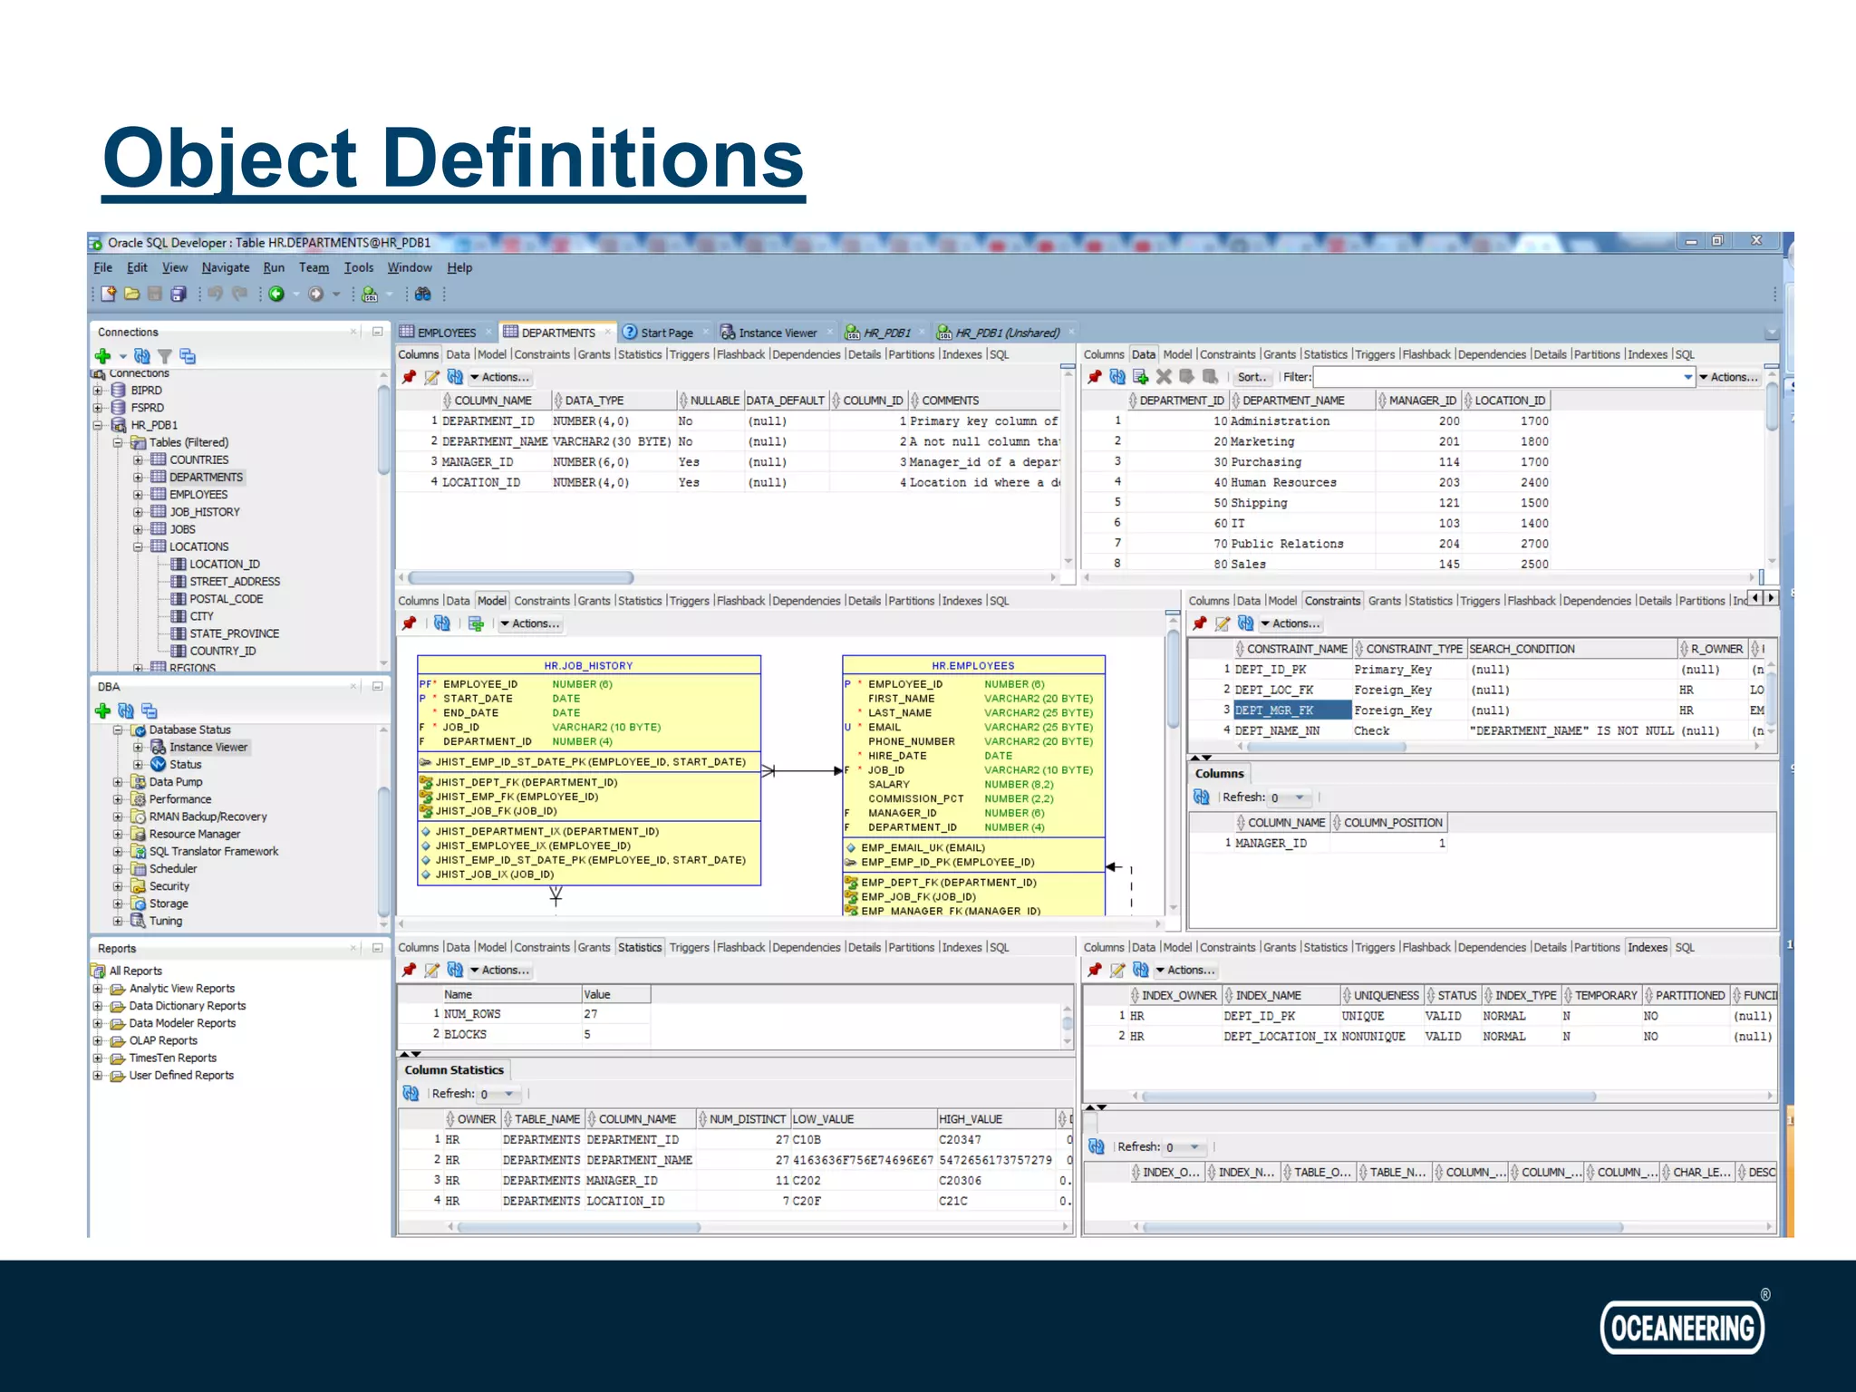This screenshot has height=1392, width=1856.
Task: Switch to the Instance Viewer tab
Action: 778,333
